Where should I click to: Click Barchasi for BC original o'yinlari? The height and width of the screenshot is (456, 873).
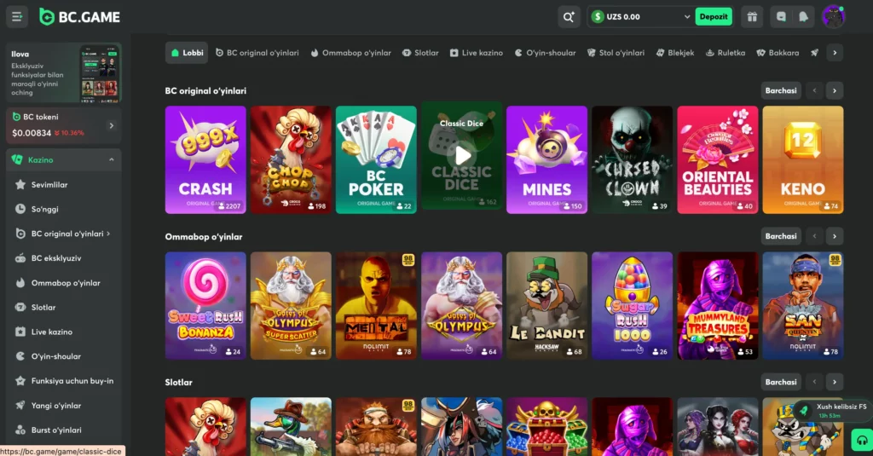pyautogui.click(x=781, y=90)
